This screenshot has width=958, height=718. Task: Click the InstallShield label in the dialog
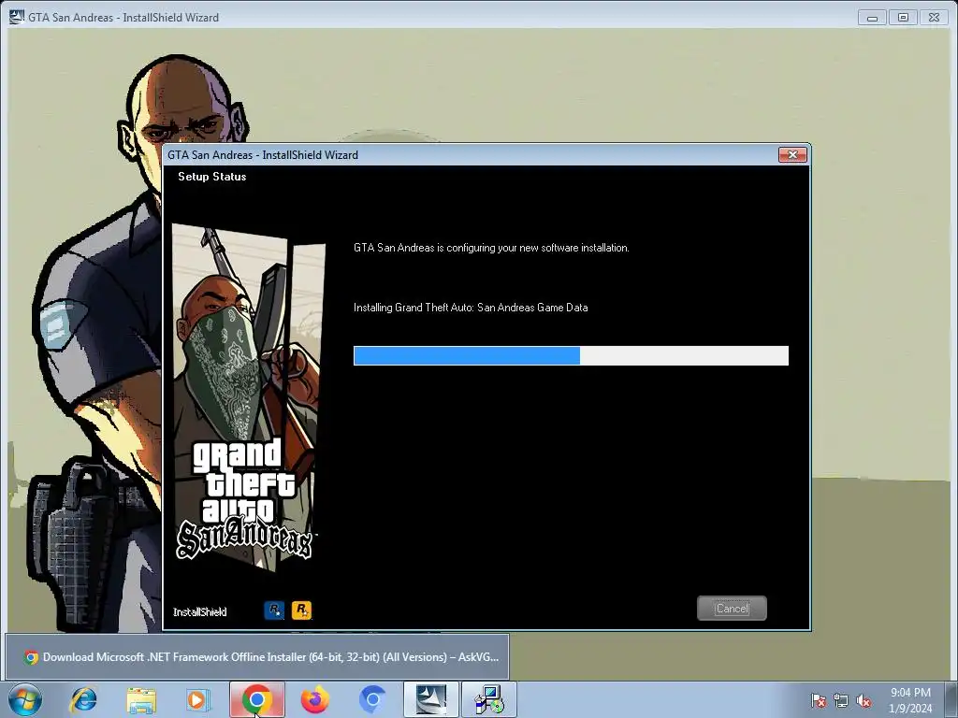tap(200, 611)
